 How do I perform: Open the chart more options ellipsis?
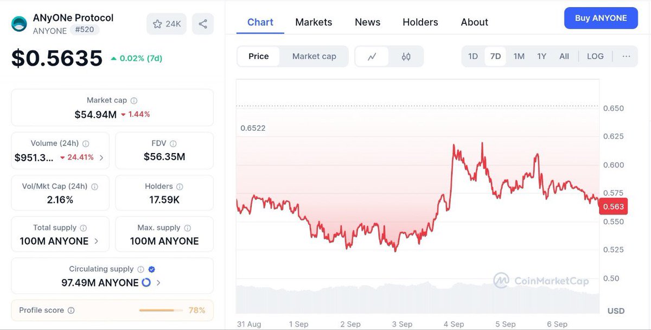627,56
